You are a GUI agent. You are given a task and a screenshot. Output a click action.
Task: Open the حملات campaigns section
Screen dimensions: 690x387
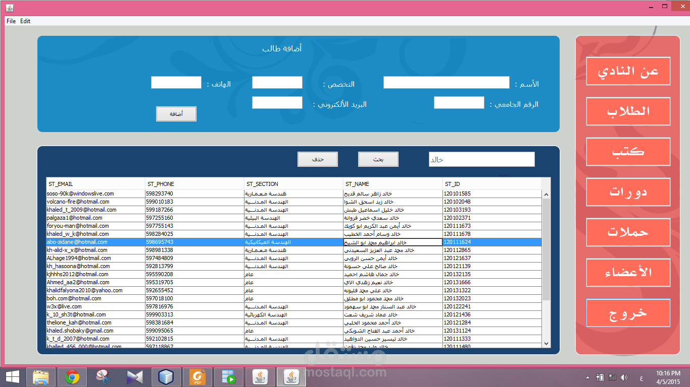[628, 232]
